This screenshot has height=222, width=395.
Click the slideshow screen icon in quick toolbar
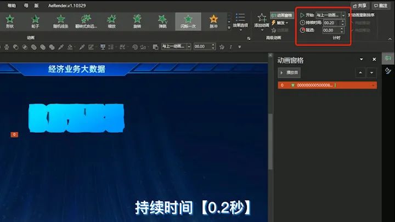pyautogui.click(x=103, y=47)
